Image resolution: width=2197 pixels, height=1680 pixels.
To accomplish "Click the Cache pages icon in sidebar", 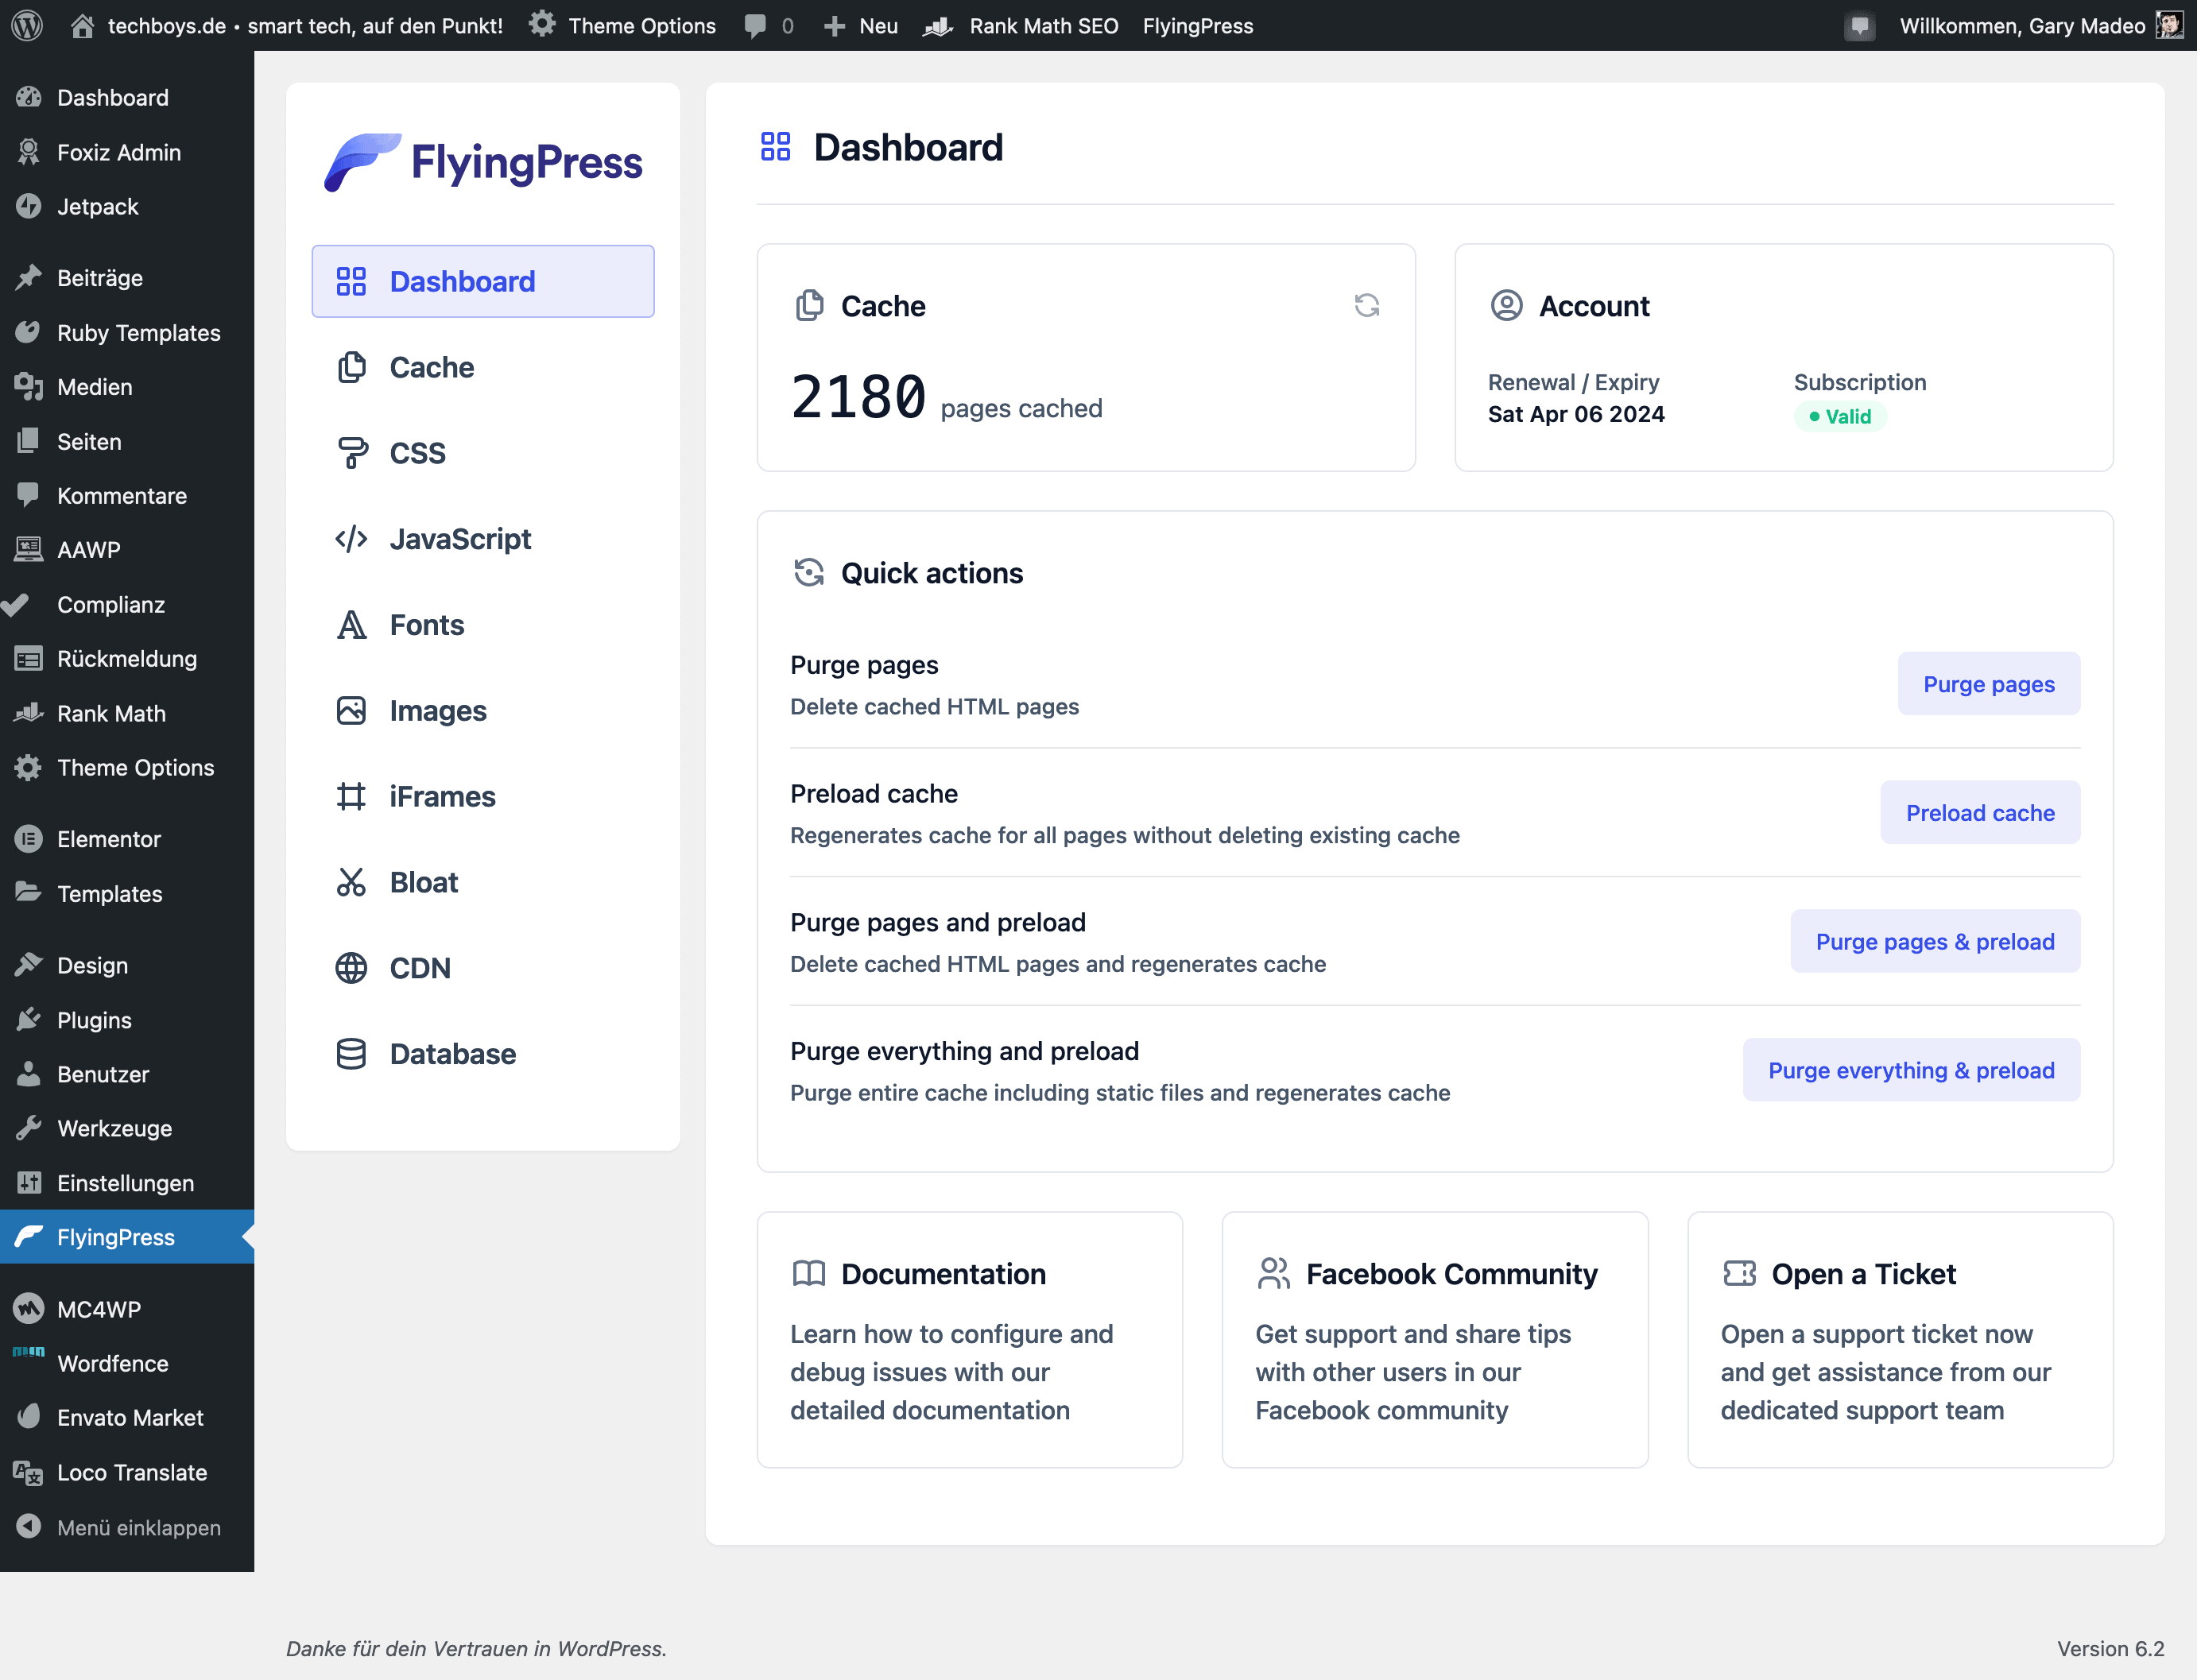I will click(351, 367).
